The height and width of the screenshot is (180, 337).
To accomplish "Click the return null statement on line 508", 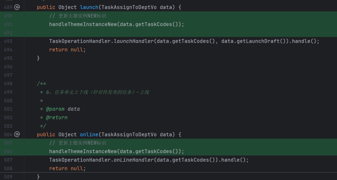I will pyautogui.click(x=67, y=169).
